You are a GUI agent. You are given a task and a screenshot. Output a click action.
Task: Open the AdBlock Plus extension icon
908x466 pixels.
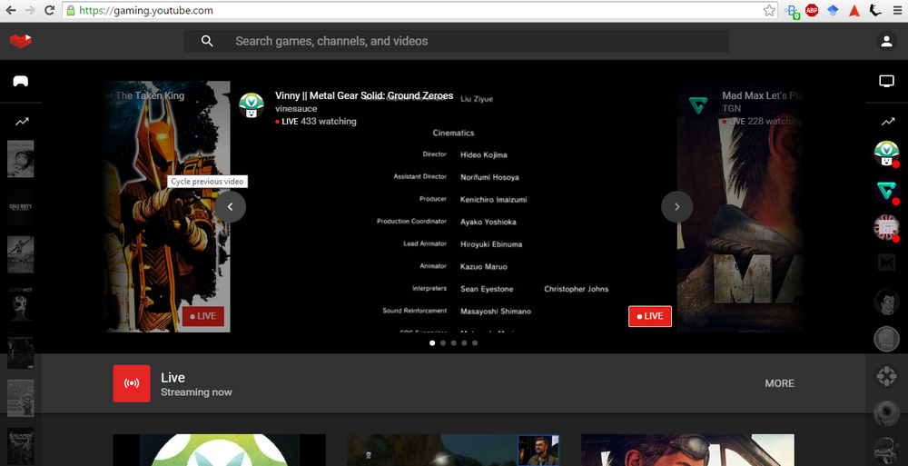point(813,11)
